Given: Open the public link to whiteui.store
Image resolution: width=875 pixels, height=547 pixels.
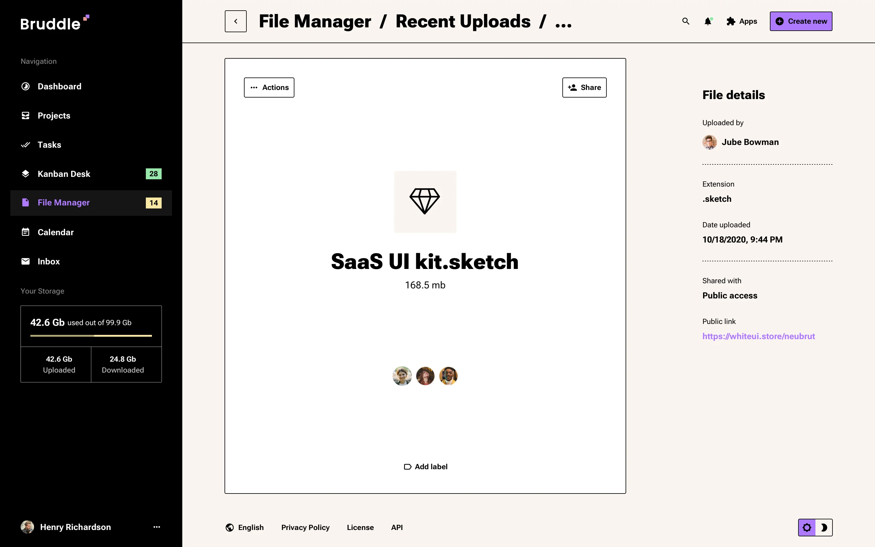Looking at the screenshot, I should point(758,336).
